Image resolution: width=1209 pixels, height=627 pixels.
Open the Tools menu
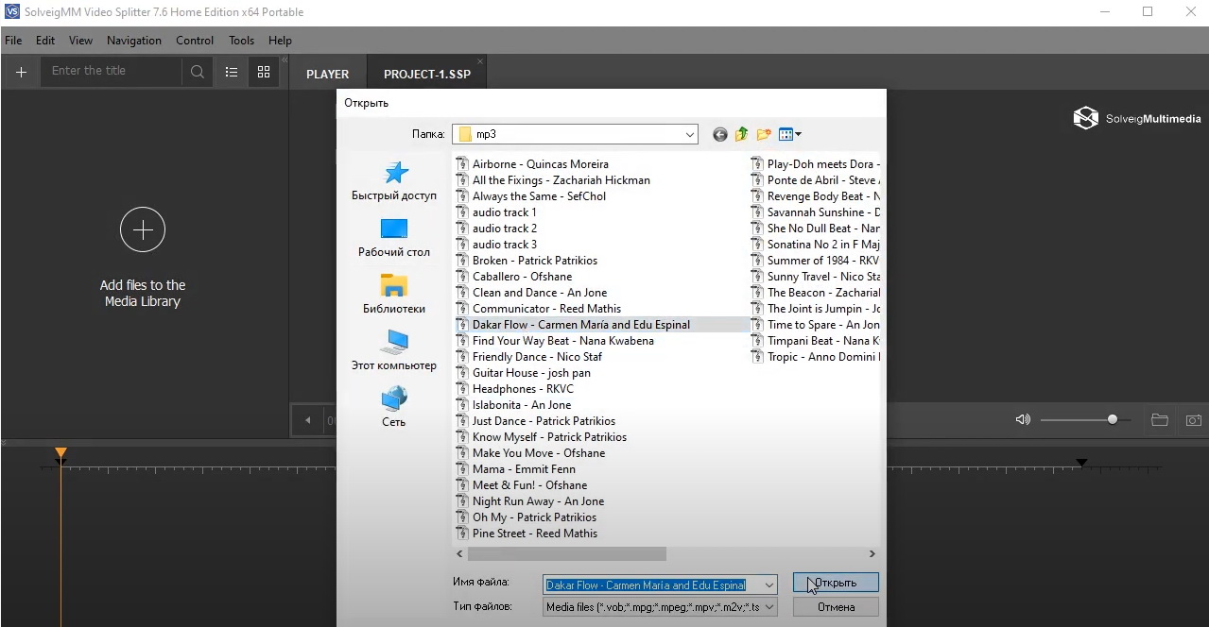[x=241, y=41]
